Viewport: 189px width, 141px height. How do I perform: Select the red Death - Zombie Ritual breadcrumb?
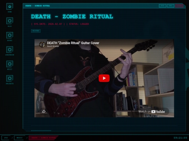43,138
